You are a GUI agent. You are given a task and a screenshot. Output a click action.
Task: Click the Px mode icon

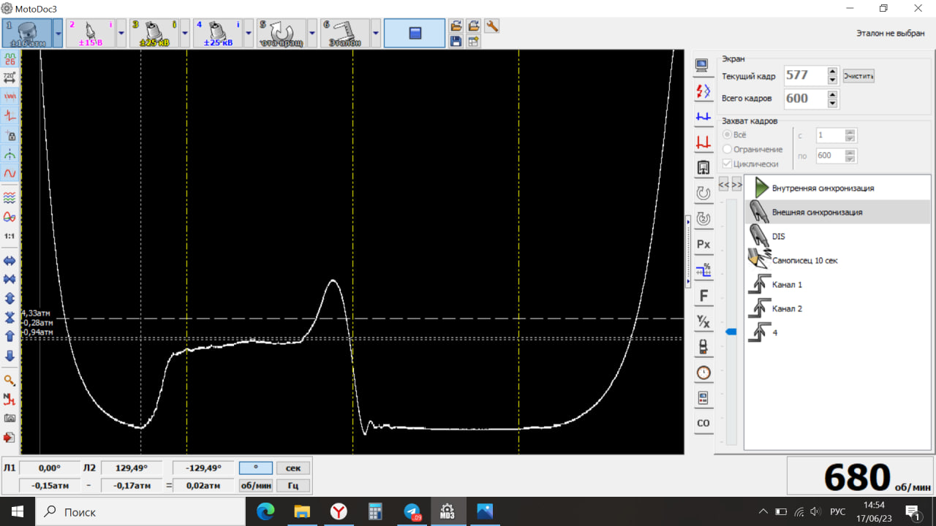click(x=703, y=244)
